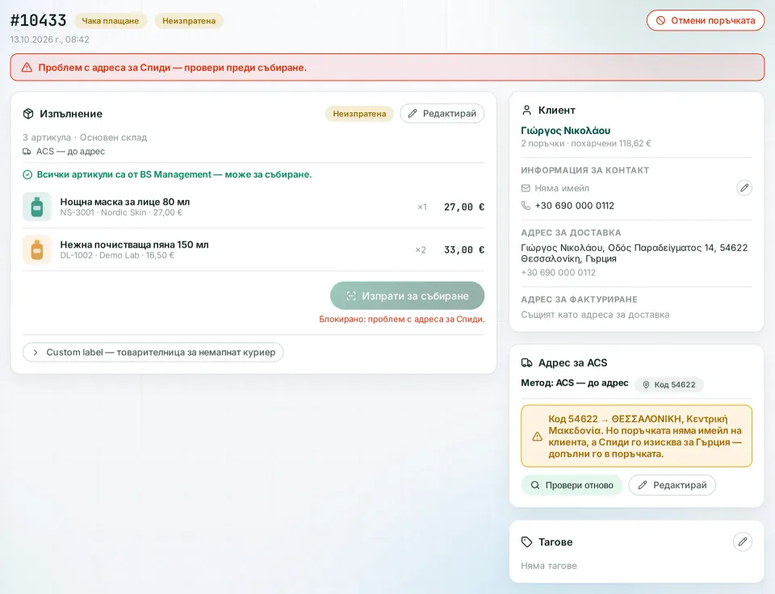Click the Няма тагове text
This screenshot has height=594, width=775.
tap(549, 566)
